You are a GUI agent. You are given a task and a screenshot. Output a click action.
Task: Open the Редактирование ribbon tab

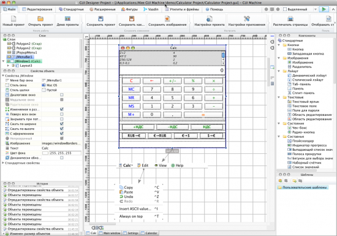(37, 9)
